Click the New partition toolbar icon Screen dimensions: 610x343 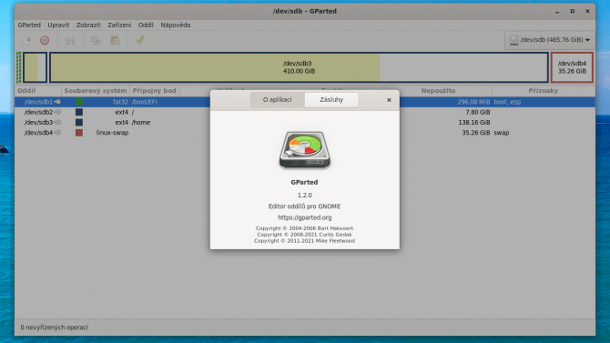coord(26,40)
